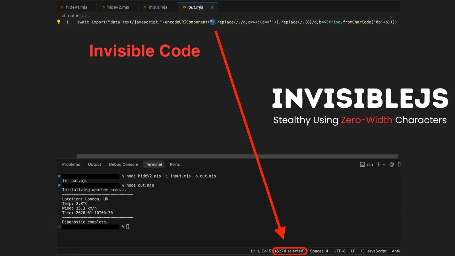Open the JavaScript language mode selector
Viewport: 455px width, 256px height.
[377, 251]
